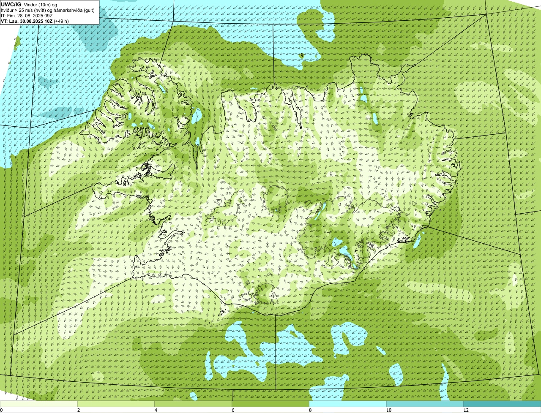Select the dark green 6–8 m/s color band

coord(270,404)
